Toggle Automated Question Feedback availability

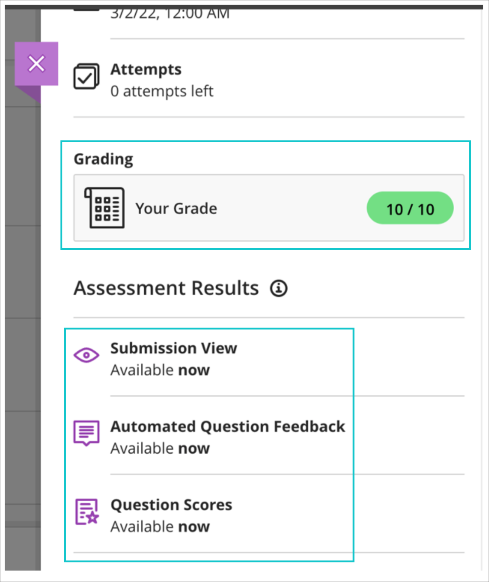(x=160, y=448)
